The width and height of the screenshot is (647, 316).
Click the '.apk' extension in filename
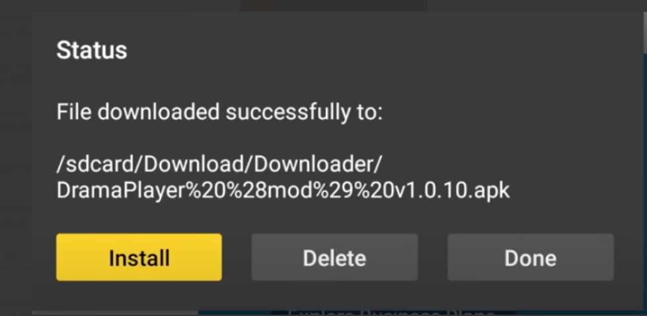tap(489, 191)
